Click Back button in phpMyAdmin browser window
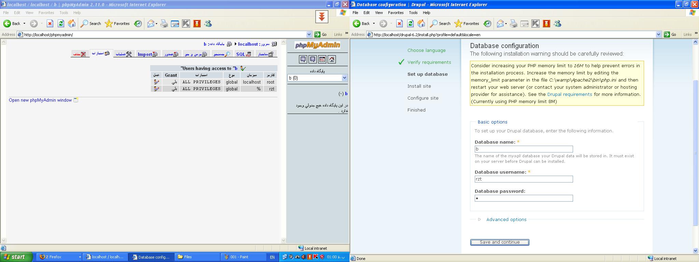Image resolution: width=699 pixels, height=262 pixels. (x=12, y=24)
